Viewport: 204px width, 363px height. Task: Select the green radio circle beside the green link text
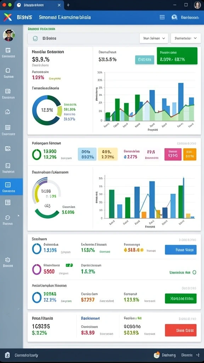(194, 273)
